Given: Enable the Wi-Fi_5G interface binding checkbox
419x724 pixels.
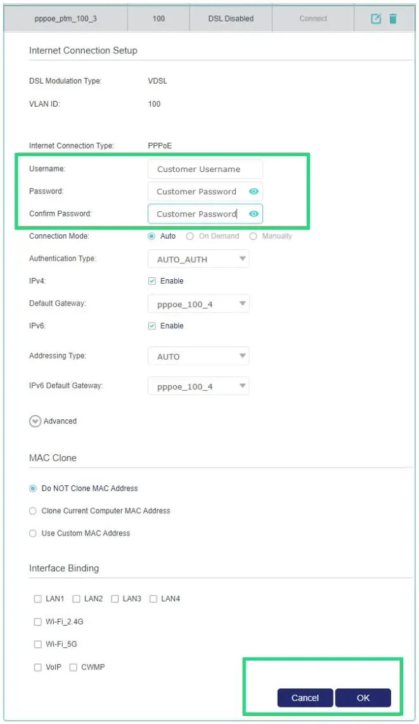Looking at the screenshot, I should pyautogui.click(x=37, y=644).
